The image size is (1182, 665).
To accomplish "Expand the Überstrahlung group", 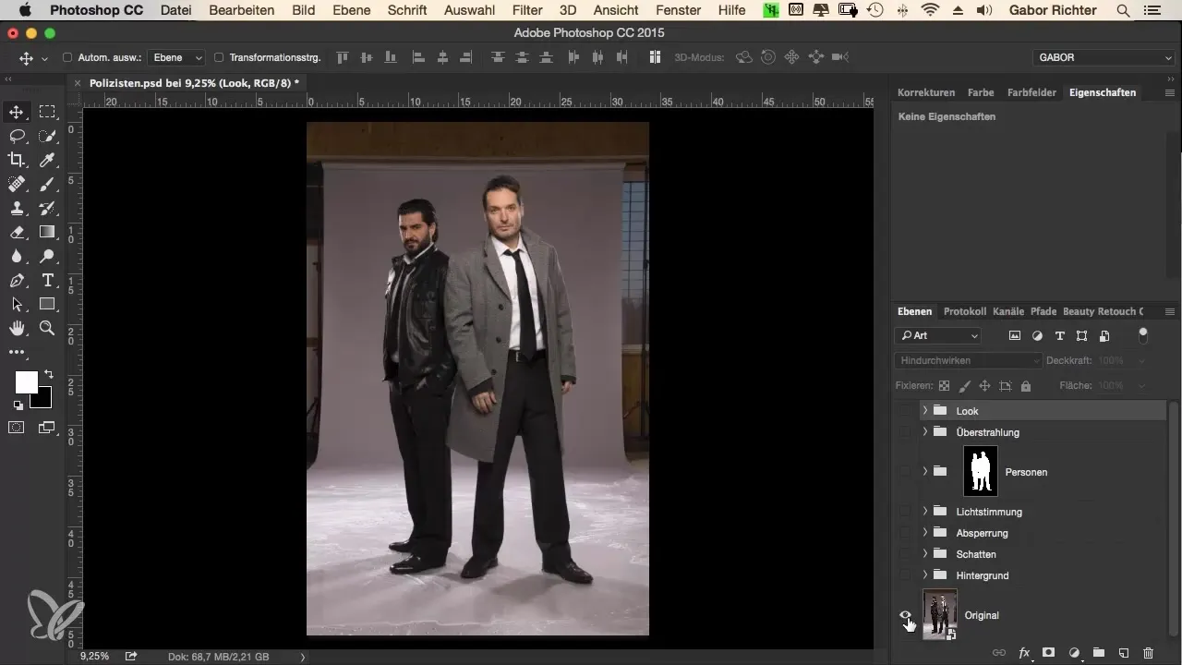I will coord(924,431).
